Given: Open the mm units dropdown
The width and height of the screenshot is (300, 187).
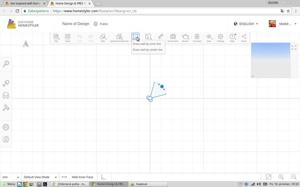Looking at the screenshot, I should click(x=10, y=177).
